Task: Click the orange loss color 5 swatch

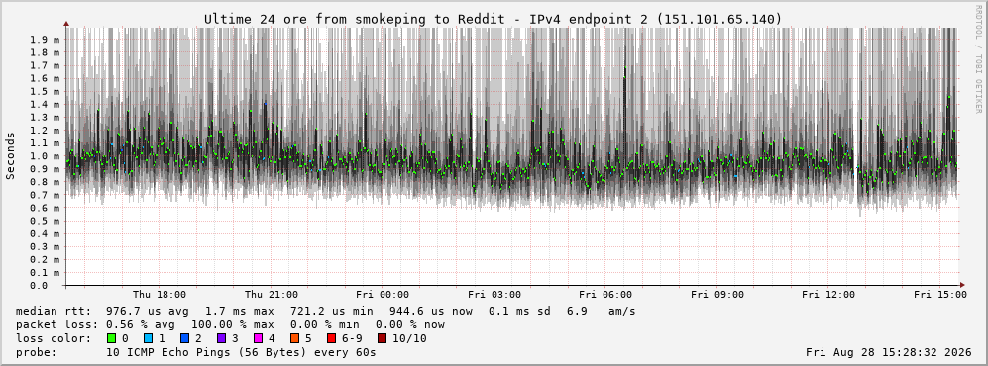Action: 295,339
